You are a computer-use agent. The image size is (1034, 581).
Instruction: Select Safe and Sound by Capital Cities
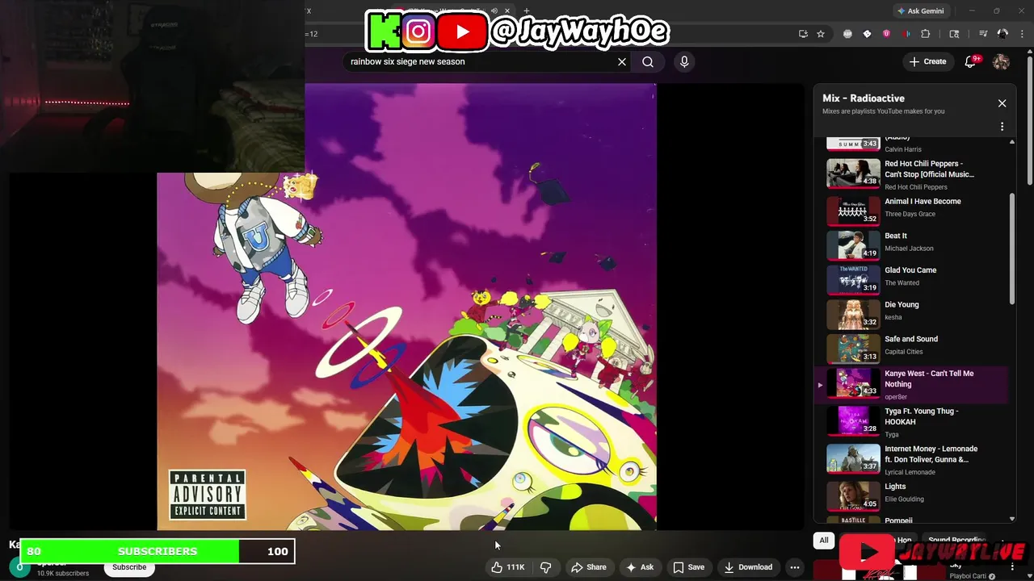[x=913, y=347]
